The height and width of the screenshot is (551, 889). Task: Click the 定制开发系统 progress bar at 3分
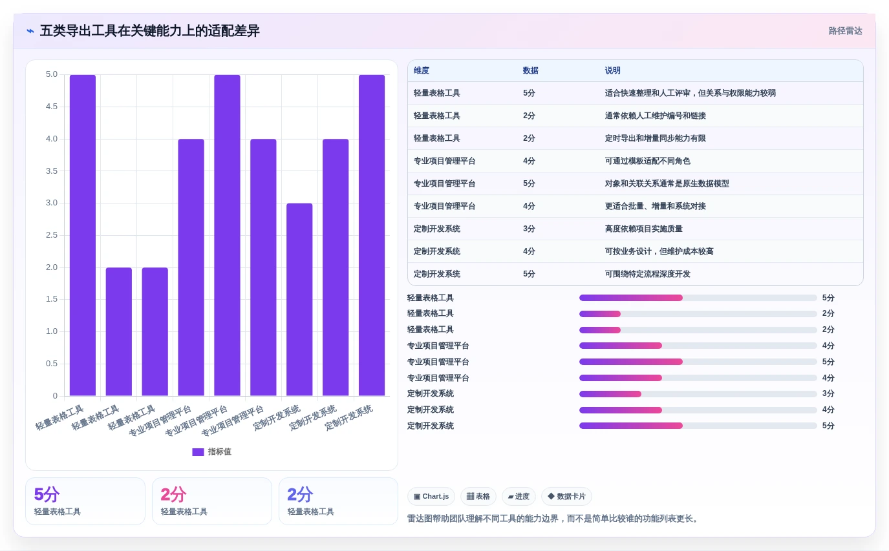[x=698, y=394]
